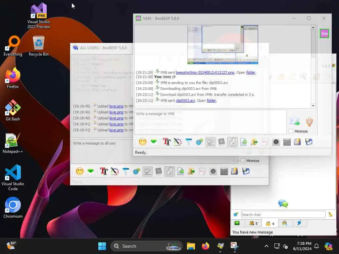Click scroll down arrow in VM8 chat history
This screenshot has width=339, height=254.
coord(313,106)
